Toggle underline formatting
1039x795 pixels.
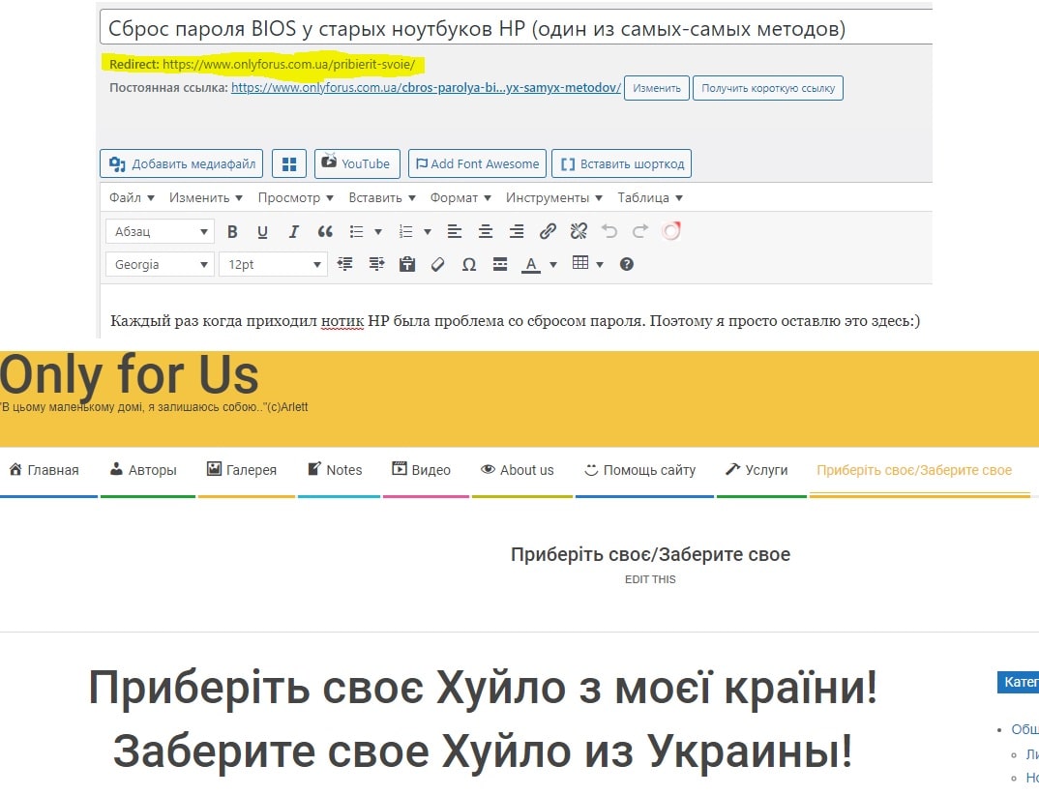tap(262, 232)
